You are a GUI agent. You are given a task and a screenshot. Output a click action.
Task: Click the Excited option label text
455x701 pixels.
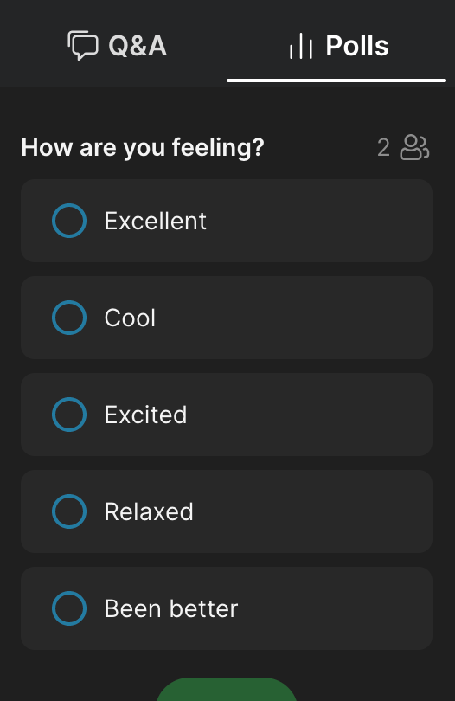pyautogui.click(x=145, y=415)
